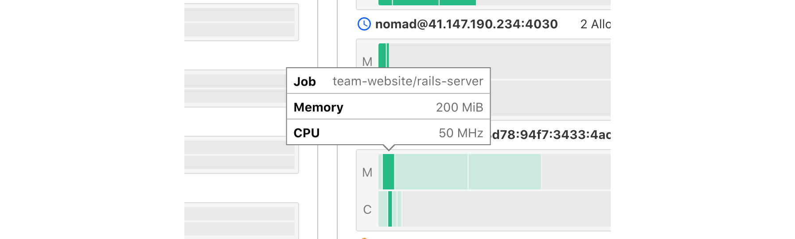Screen dimensions: 795x239
Task: Click the gray CPU bar right of the tooltip
Action: (549, 98)
